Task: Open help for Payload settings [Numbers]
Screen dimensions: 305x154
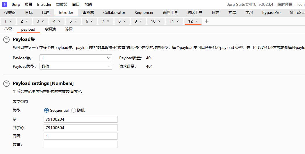Action: pyautogui.click(x=6, y=84)
